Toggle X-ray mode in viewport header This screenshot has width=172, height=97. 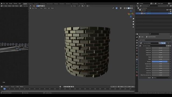125,8
